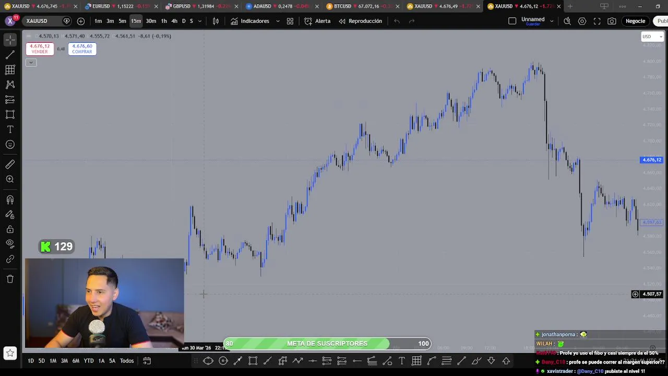Select the Todos date range
The image size is (668, 376).
(x=127, y=361)
